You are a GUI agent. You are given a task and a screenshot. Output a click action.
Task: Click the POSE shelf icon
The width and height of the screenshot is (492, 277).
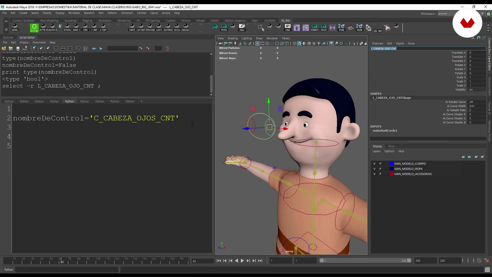(224, 27)
